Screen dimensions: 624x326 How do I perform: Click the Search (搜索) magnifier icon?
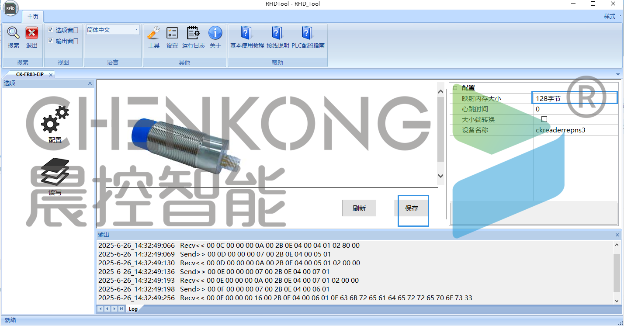click(x=14, y=33)
